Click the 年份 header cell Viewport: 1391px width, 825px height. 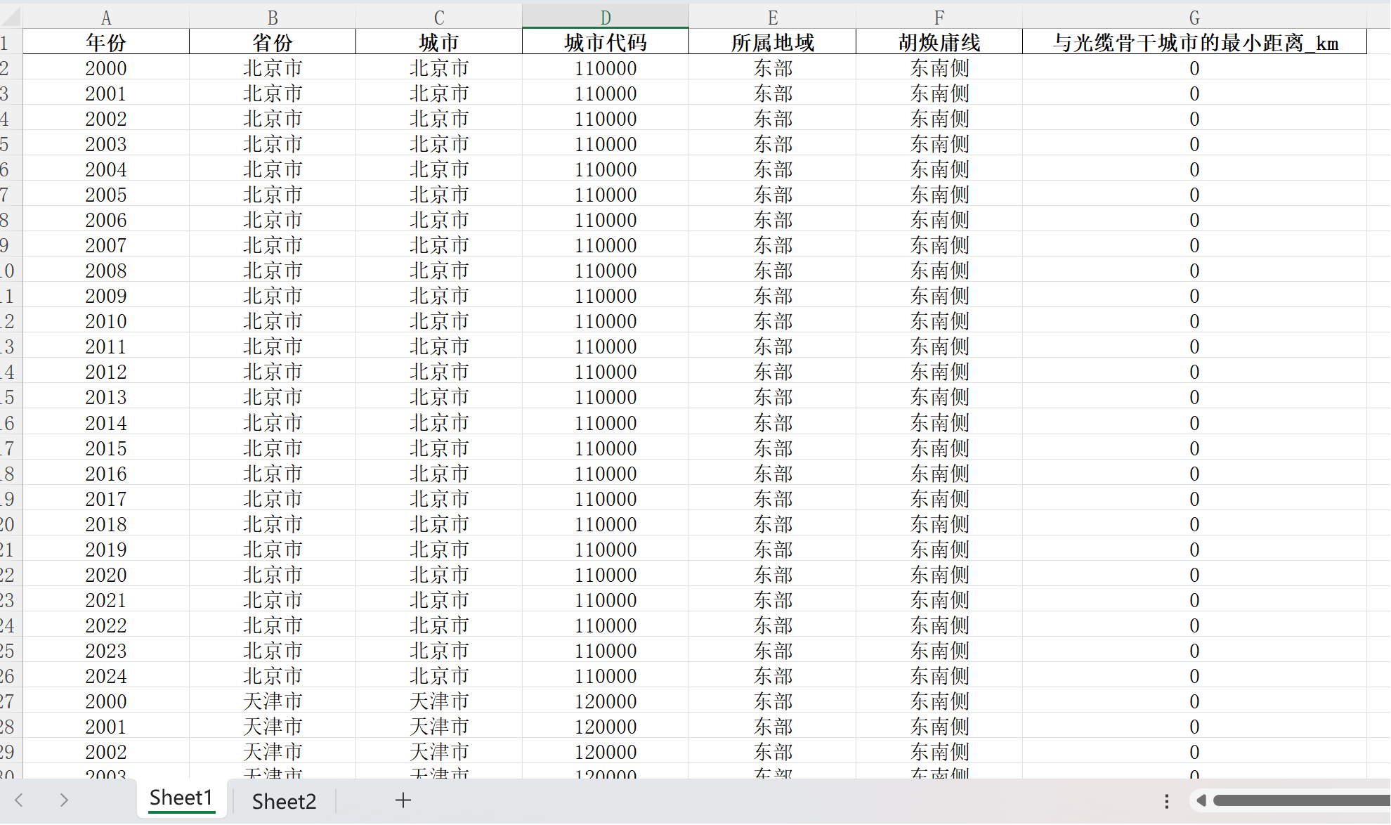(106, 43)
